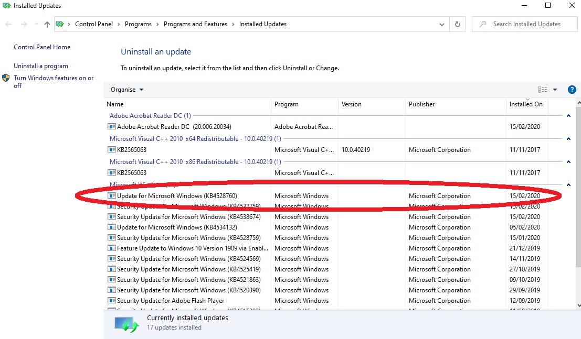Click the Installed Updates title bar icon

(x=6, y=6)
